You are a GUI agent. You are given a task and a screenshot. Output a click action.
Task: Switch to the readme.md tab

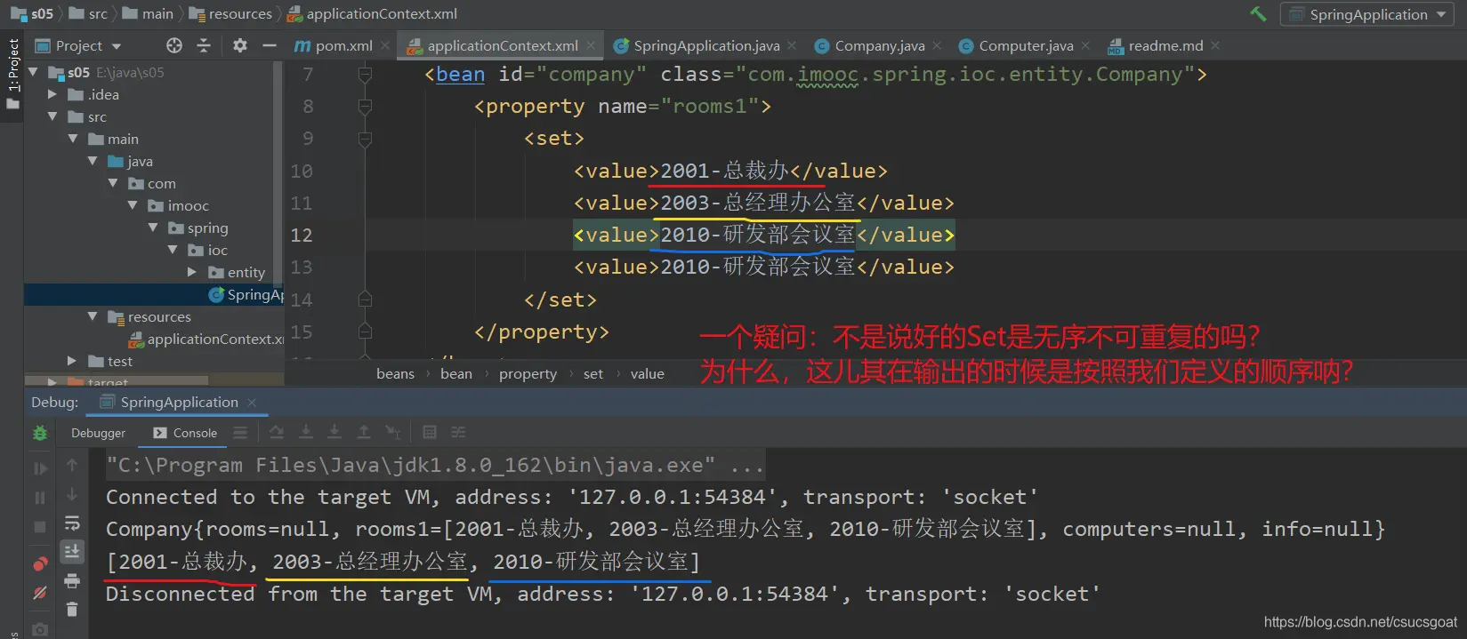coord(1156,46)
